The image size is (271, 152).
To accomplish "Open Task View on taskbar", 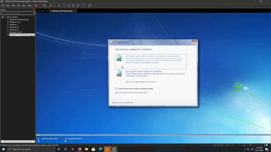I will [x=66, y=149].
